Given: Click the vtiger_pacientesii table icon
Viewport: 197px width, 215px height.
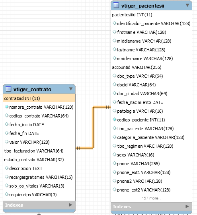Looking at the screenshot, I should click(116, 5).
